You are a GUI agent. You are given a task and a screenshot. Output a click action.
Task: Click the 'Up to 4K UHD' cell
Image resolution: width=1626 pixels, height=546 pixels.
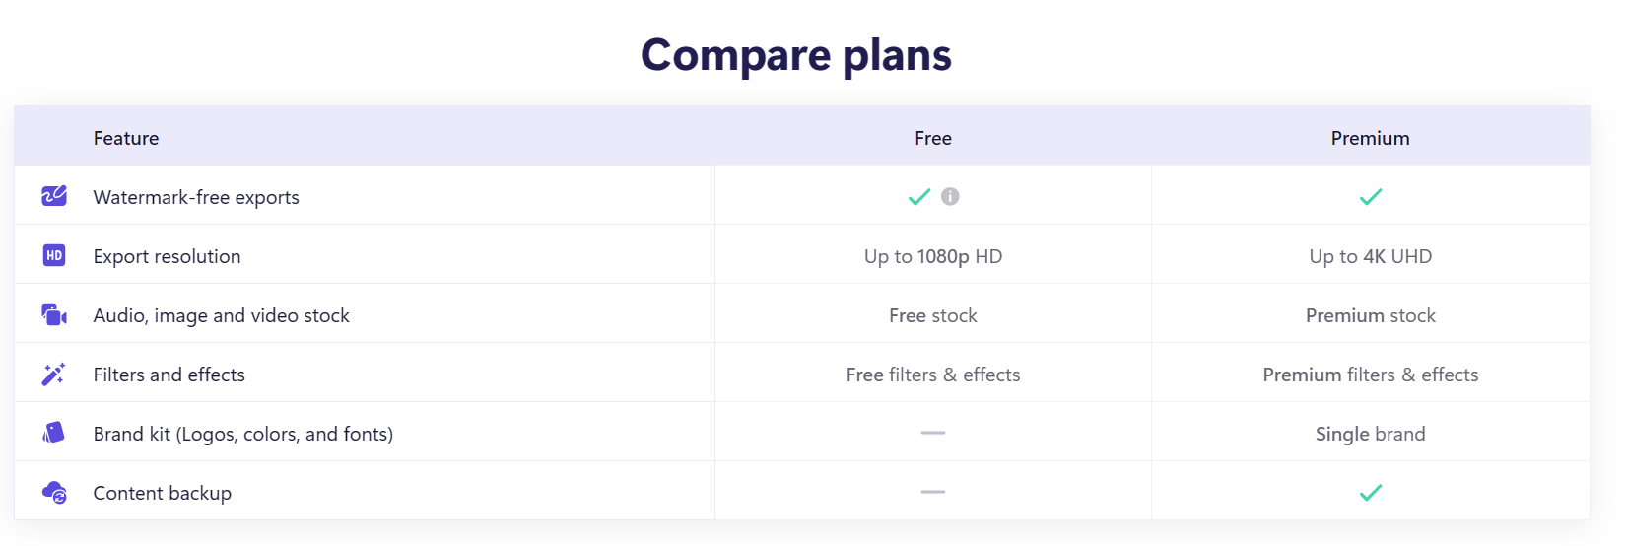1370,256
